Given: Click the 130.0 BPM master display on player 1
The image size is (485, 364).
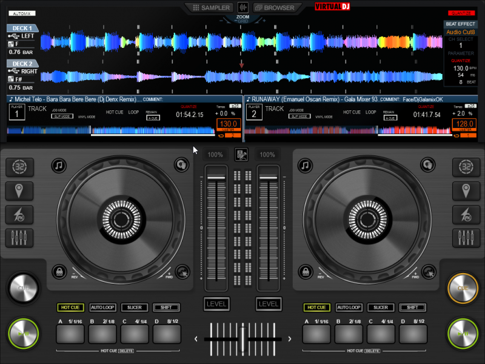Looking at the screenshot, I should pos(229,124).
